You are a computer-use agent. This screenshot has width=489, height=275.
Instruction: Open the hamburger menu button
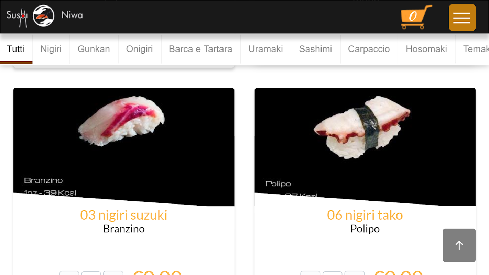point(462,18)
